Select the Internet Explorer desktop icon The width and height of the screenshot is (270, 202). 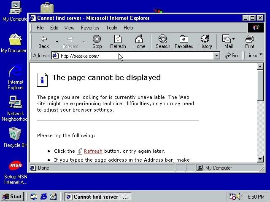click(16, 77)
